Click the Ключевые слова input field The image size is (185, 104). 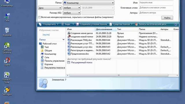pos(156,8)
